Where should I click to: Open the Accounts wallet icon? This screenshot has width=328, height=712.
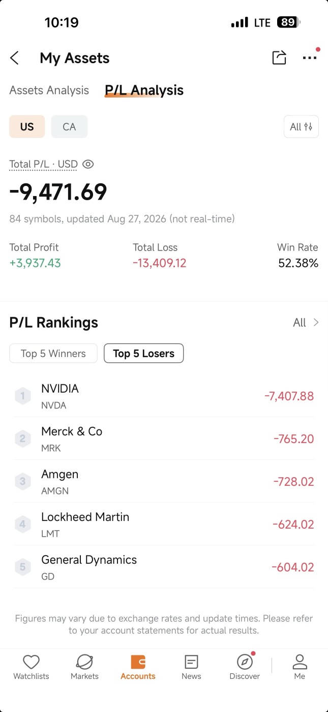[138, 662]
